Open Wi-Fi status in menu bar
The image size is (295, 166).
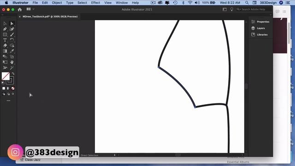tap(190, 3)
